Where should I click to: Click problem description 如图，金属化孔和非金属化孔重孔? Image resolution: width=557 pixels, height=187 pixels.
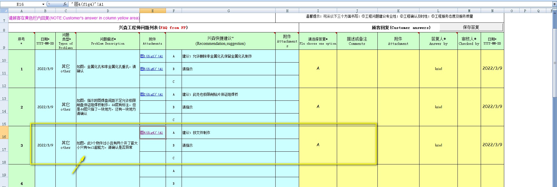108,69
